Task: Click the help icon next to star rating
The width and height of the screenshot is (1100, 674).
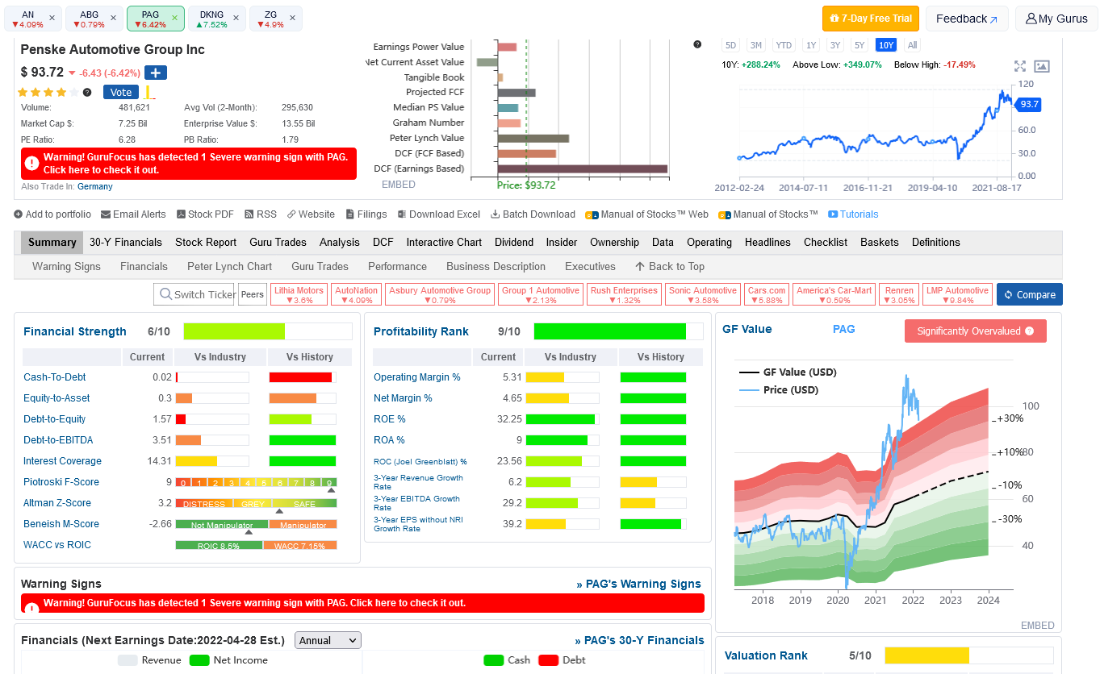Action: click(x=87, y=92)
